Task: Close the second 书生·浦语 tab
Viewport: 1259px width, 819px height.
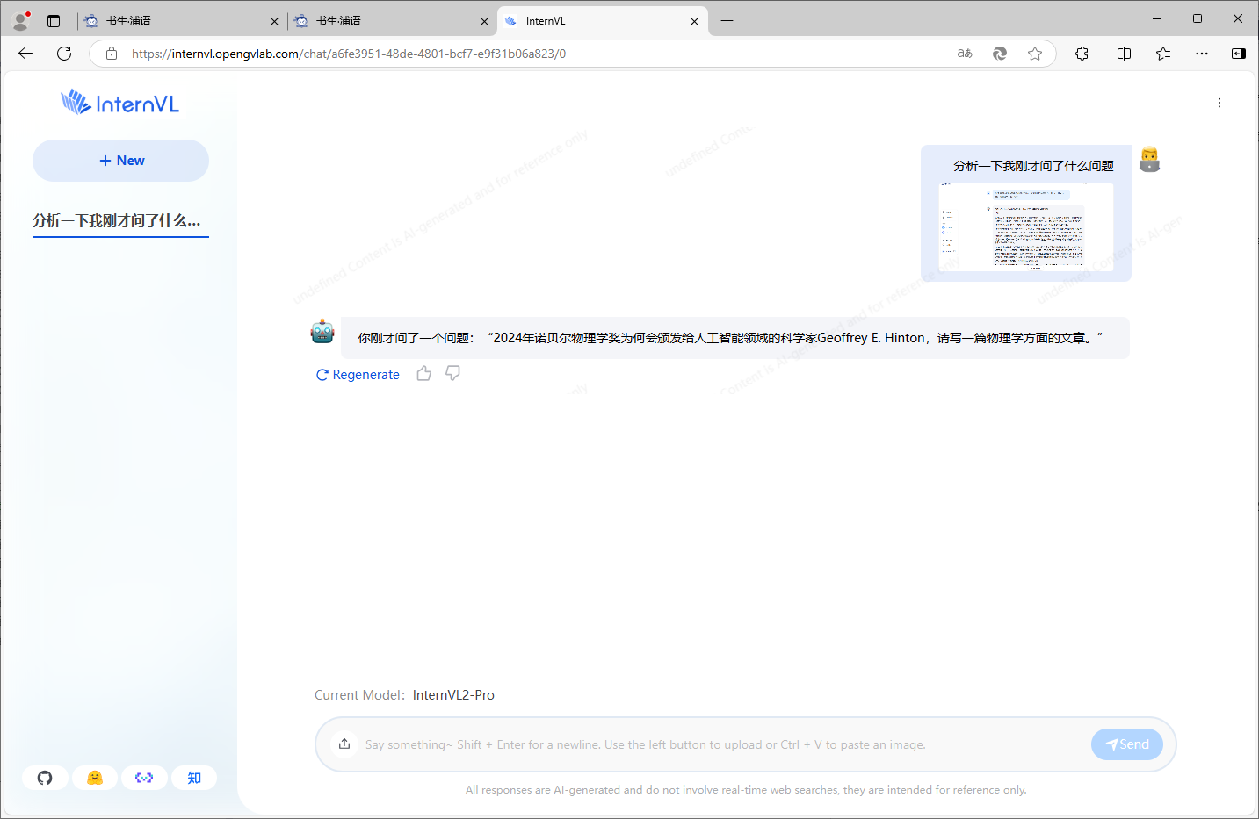Action: 484,21
